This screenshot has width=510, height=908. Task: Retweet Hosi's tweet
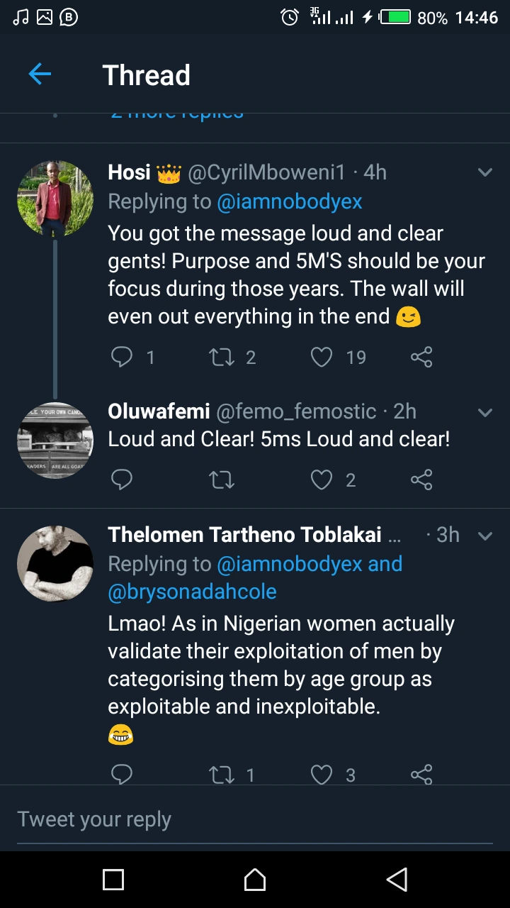point(222,357)
